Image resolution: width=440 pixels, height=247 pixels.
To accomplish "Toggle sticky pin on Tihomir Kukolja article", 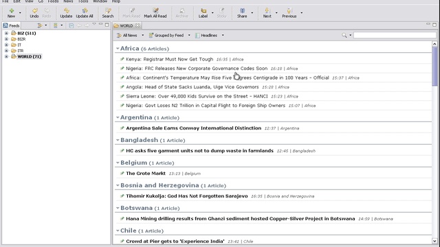I will coord(122,196).
